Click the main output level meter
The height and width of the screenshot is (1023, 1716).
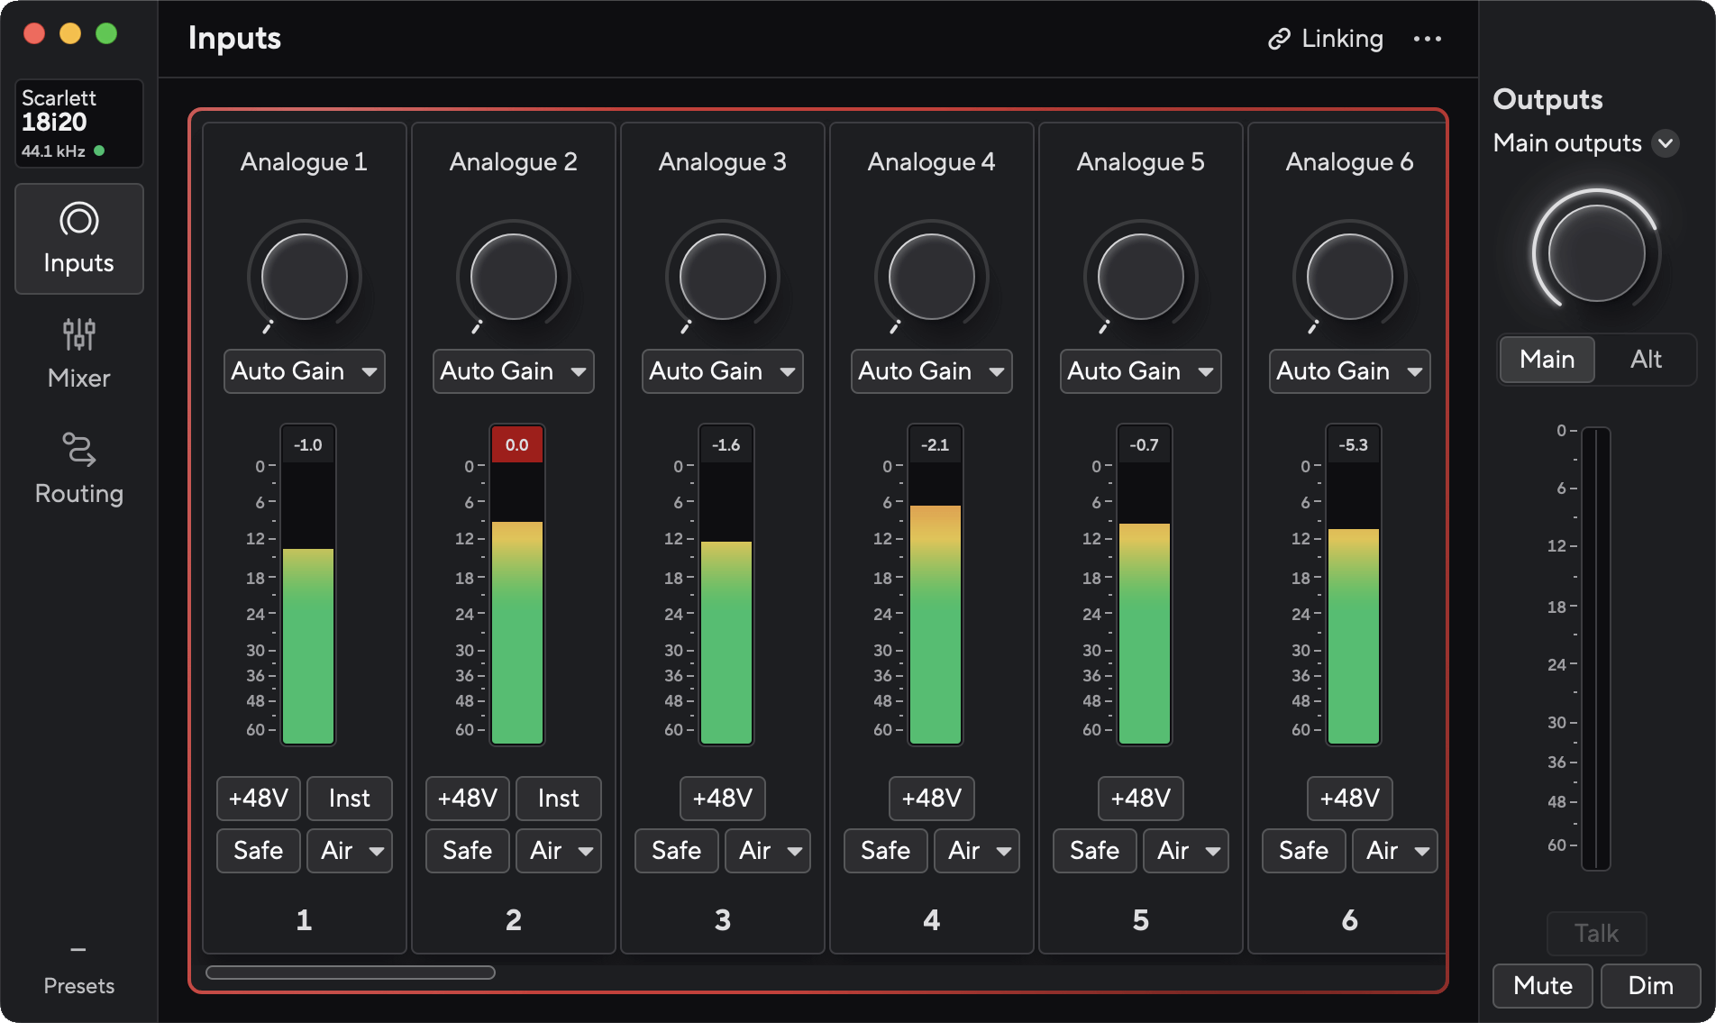tap(1596, 649)
